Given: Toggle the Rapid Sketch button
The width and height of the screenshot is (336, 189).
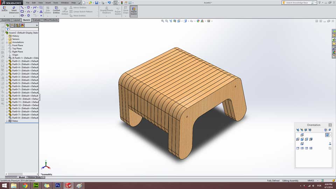Looking at the screenshot, I should 134,11.
